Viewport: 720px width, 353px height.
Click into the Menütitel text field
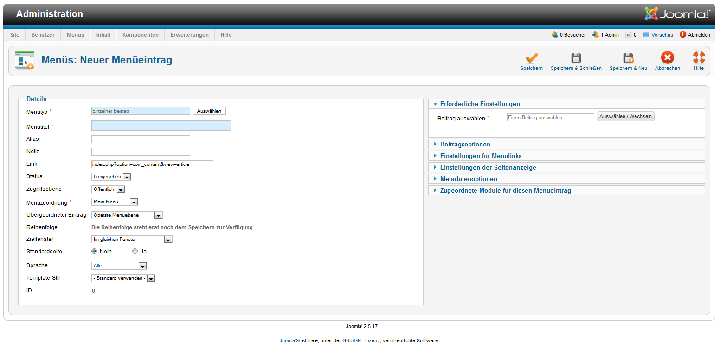pyautogui.click(x=161, y=126)
